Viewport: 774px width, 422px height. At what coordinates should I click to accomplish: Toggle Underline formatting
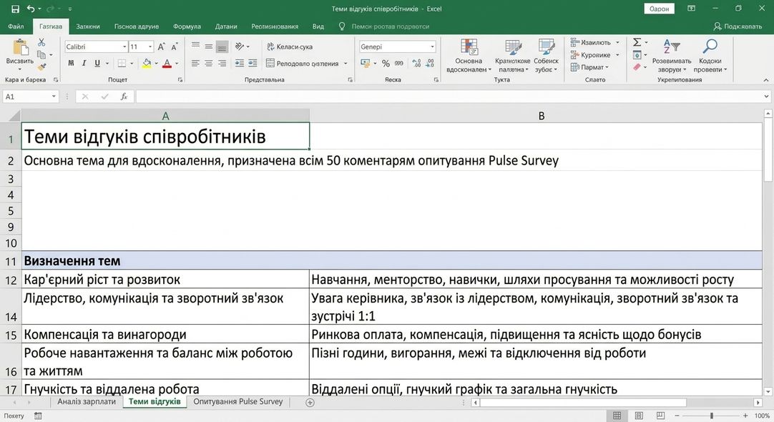pos(97,63)
